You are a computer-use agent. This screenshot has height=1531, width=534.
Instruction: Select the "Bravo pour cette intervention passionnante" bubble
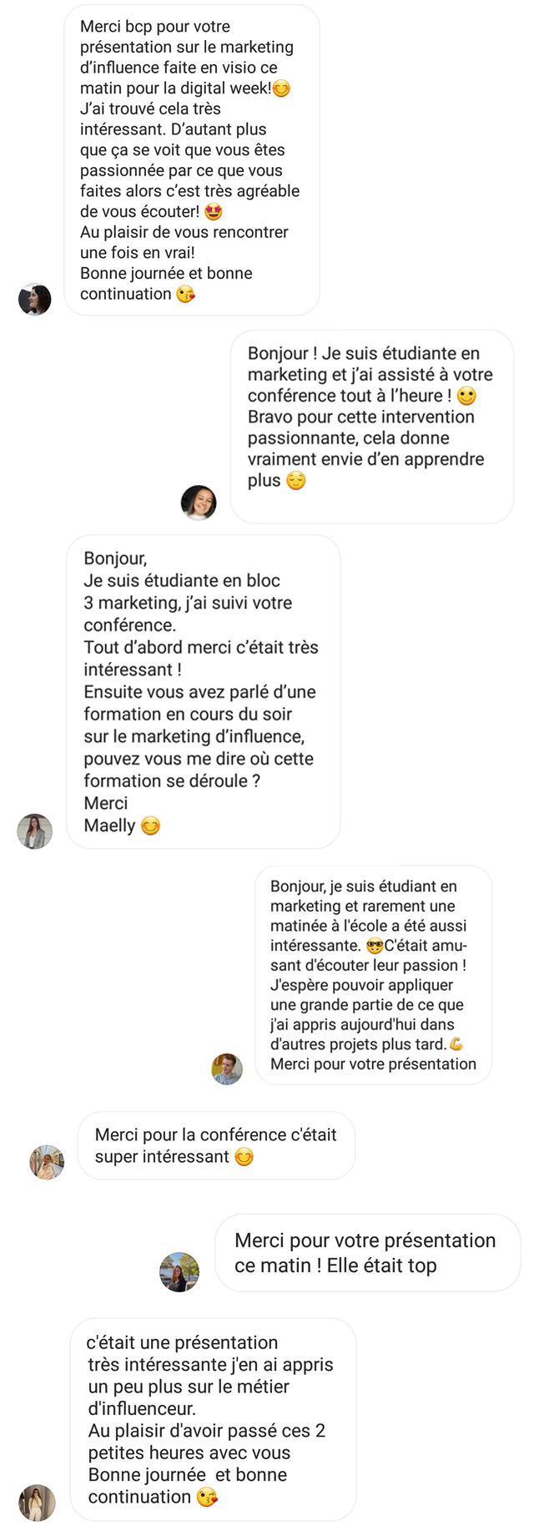(371, 426)
